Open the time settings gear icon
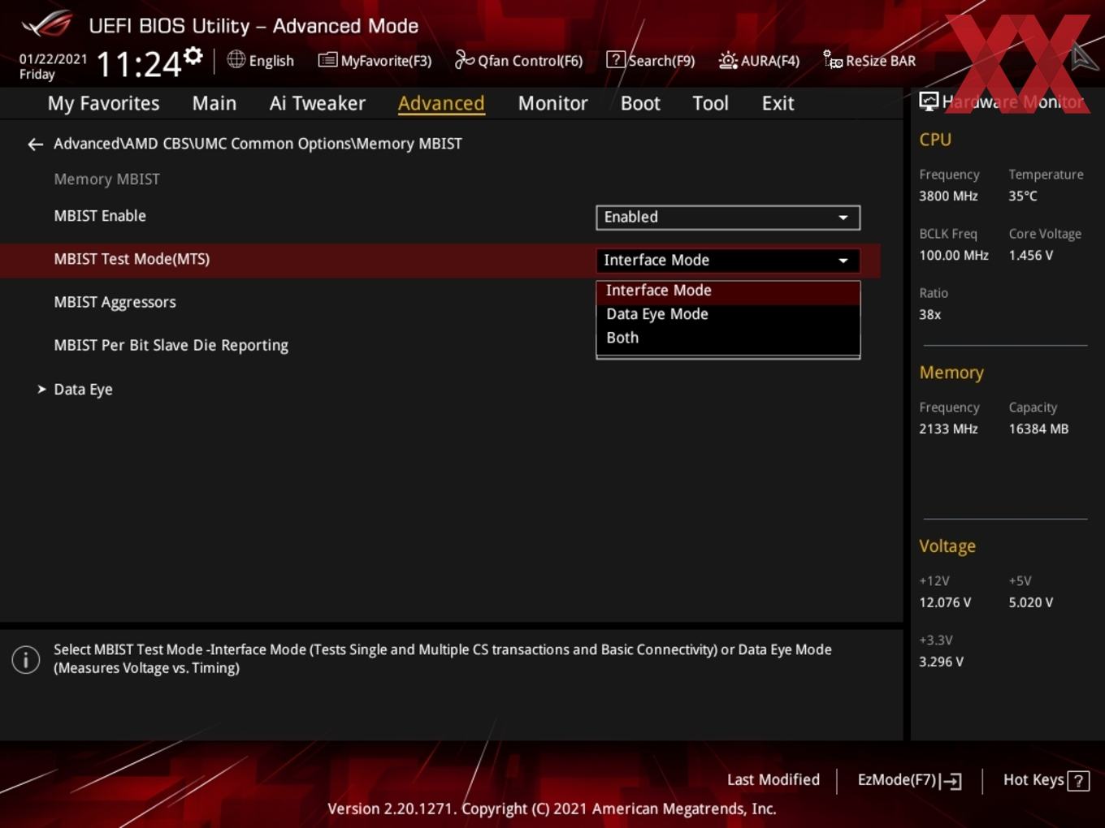Viewport: 1105px width, 828px height. click(x=193, y=56)
